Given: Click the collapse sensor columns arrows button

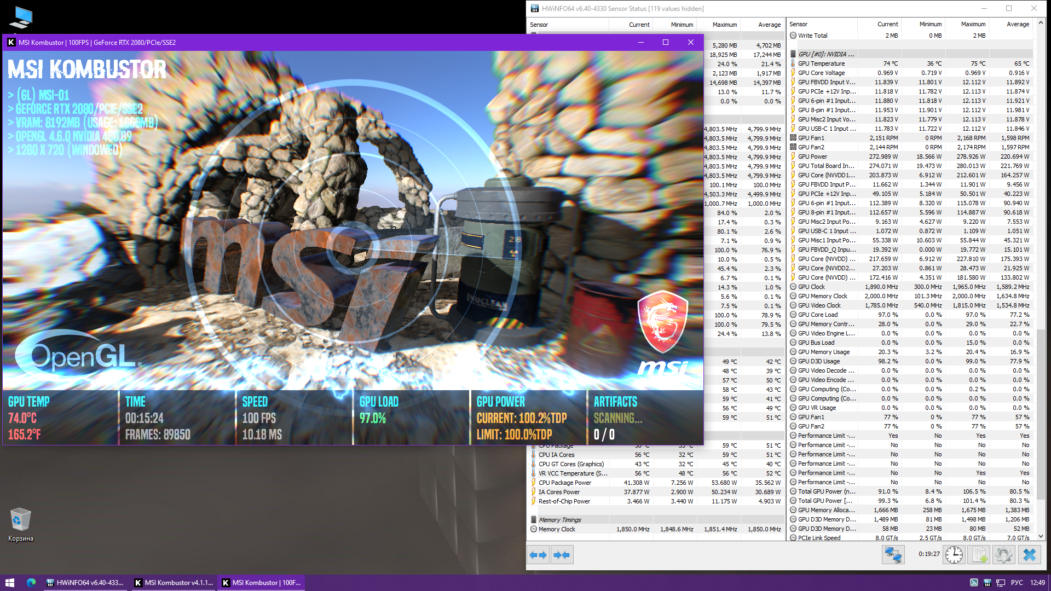Looking at the screenshot, I should 562,555.
